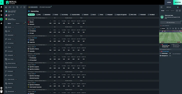Expand the Basketball category in the sidebar
Screen dimensions: 182x94
point(15,35)
